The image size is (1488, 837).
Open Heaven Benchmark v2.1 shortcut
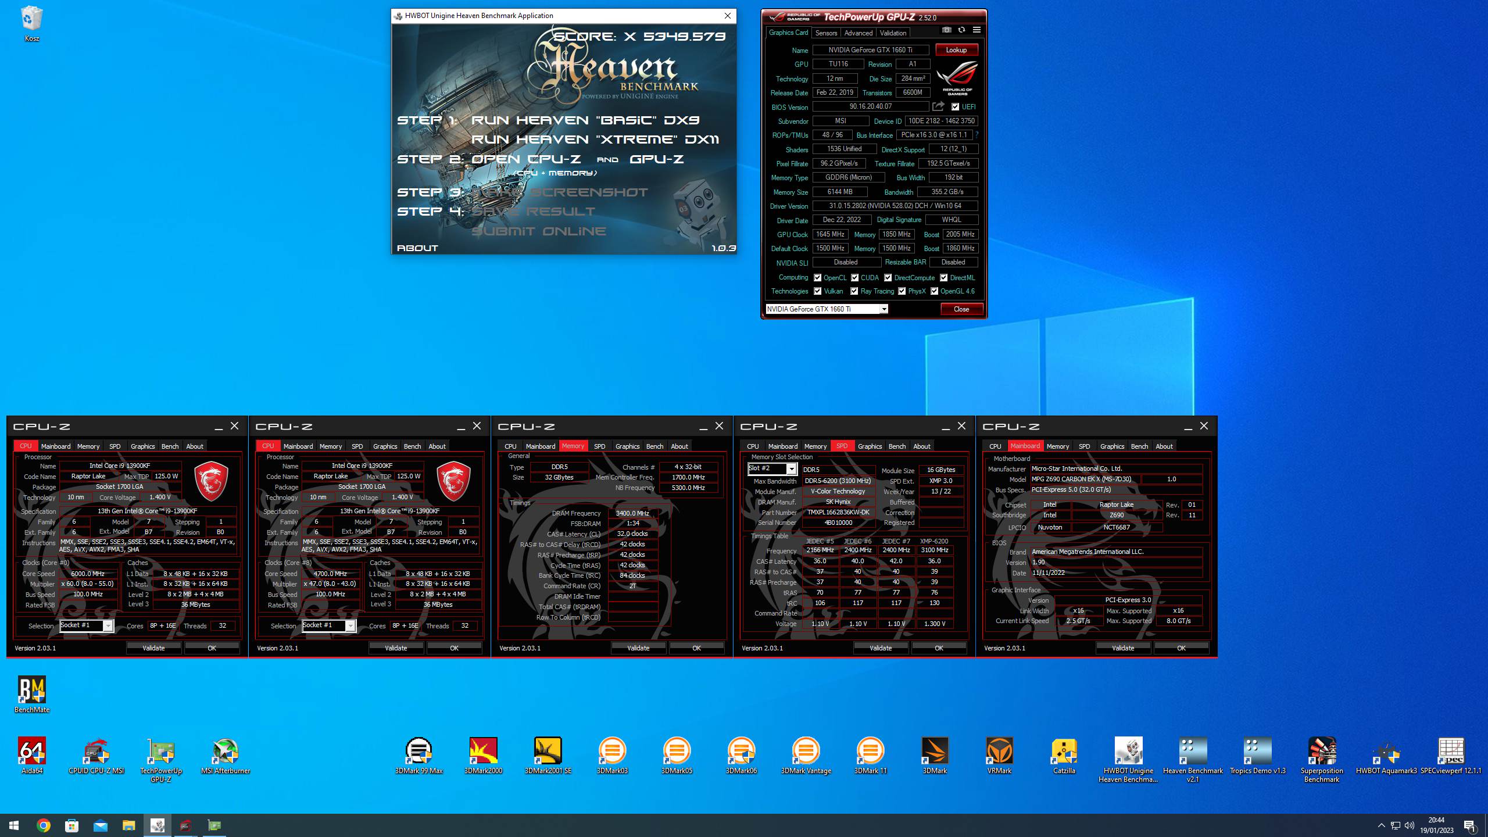coord(1193,759)
